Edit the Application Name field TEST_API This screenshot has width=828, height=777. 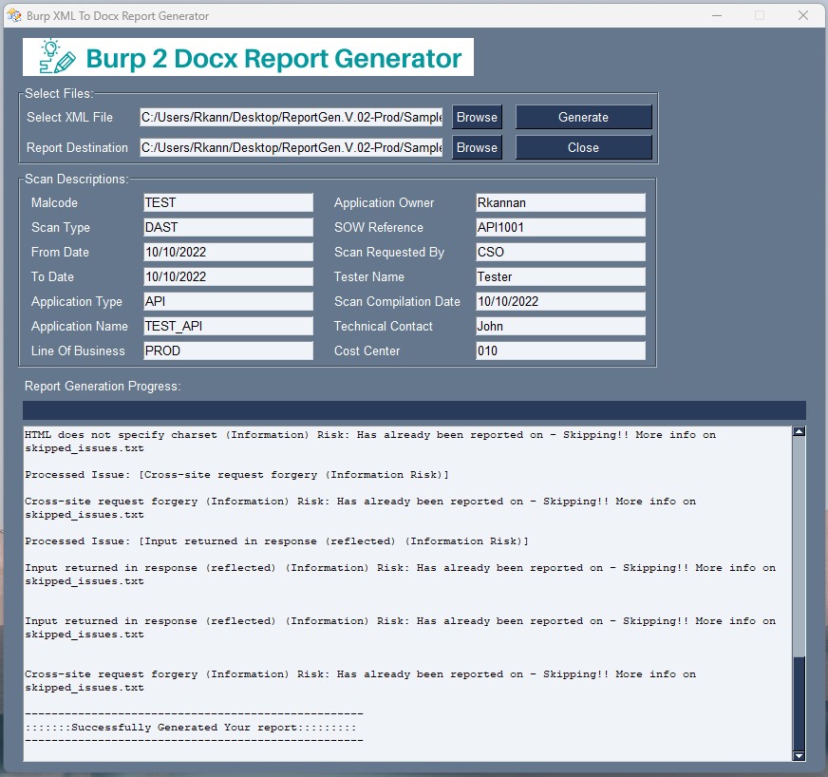[228, 326]
